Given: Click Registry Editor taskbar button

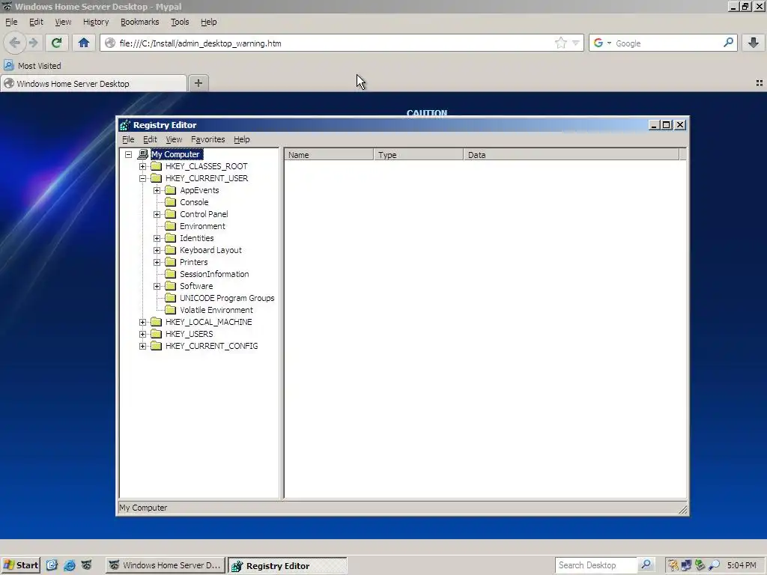Looking at the screenshot, I should (x=288, y=566).
